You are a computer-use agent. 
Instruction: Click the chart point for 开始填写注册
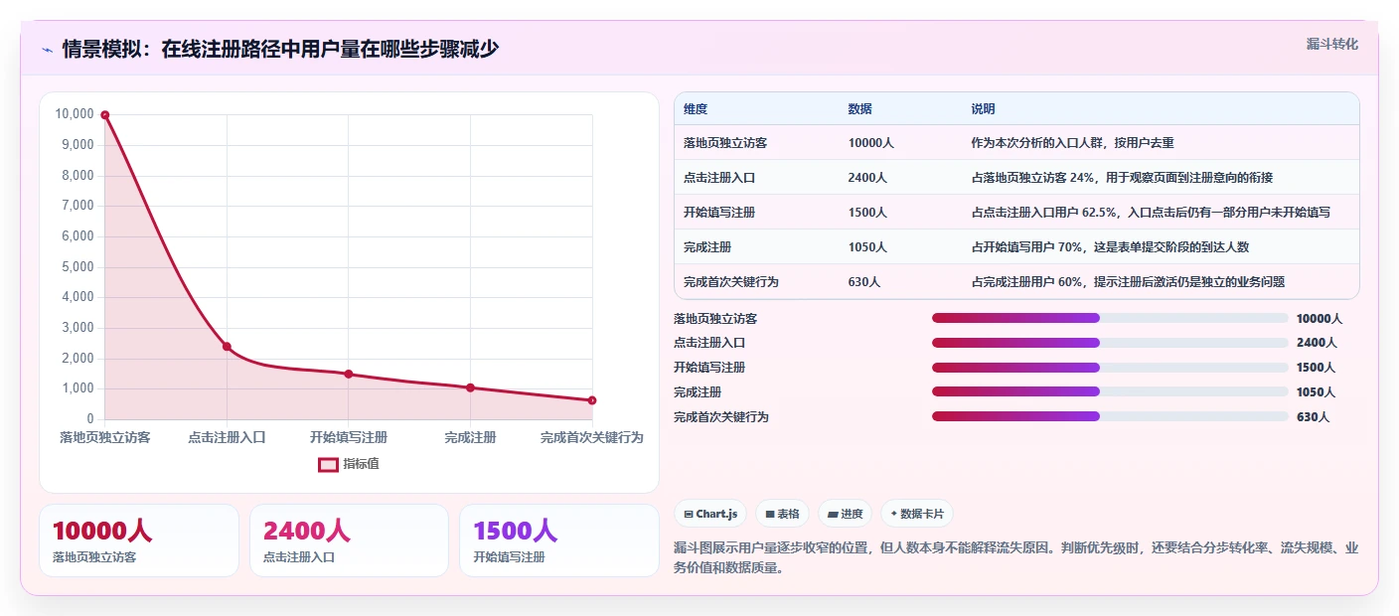(x=349, y=374)
